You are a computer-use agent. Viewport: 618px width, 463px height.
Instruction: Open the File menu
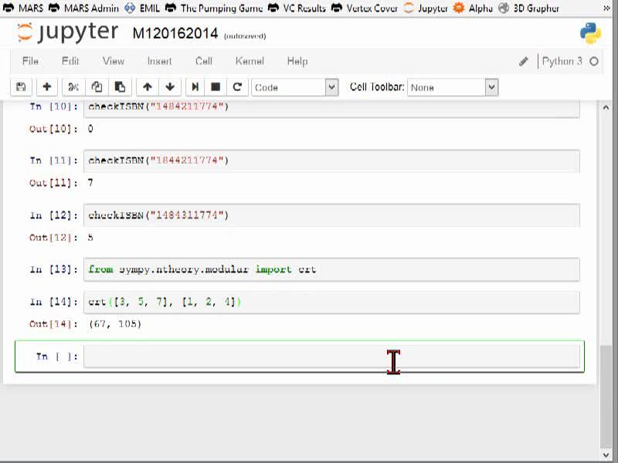coord(30,61)
